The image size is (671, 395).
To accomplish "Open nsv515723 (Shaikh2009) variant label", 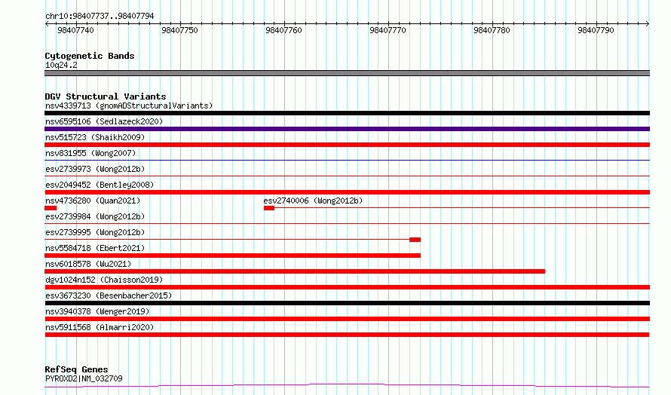I will (x=95, y=137).
